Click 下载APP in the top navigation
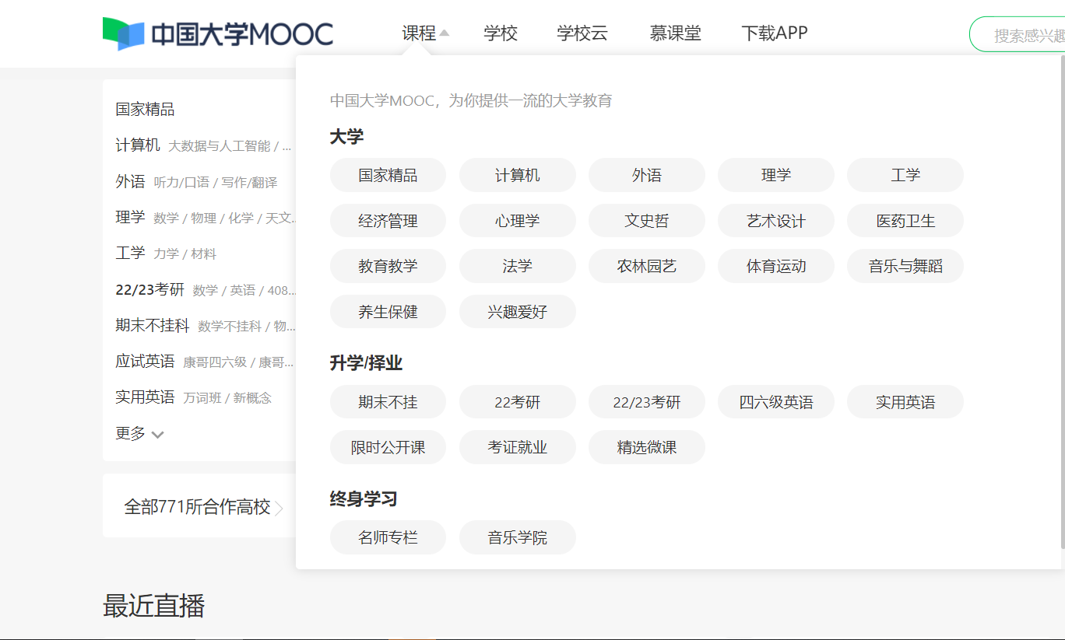 tap(775, 33)
